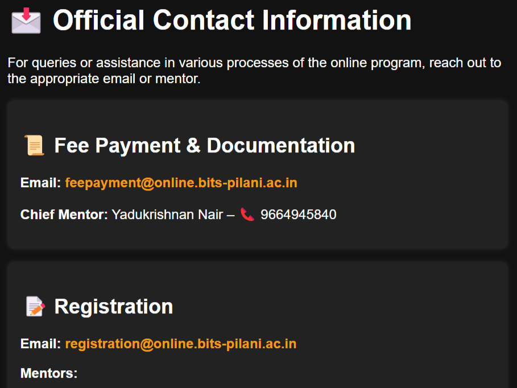
Task: Click the Email label in the Fee Payment card
Action: (x=40, y=183)
